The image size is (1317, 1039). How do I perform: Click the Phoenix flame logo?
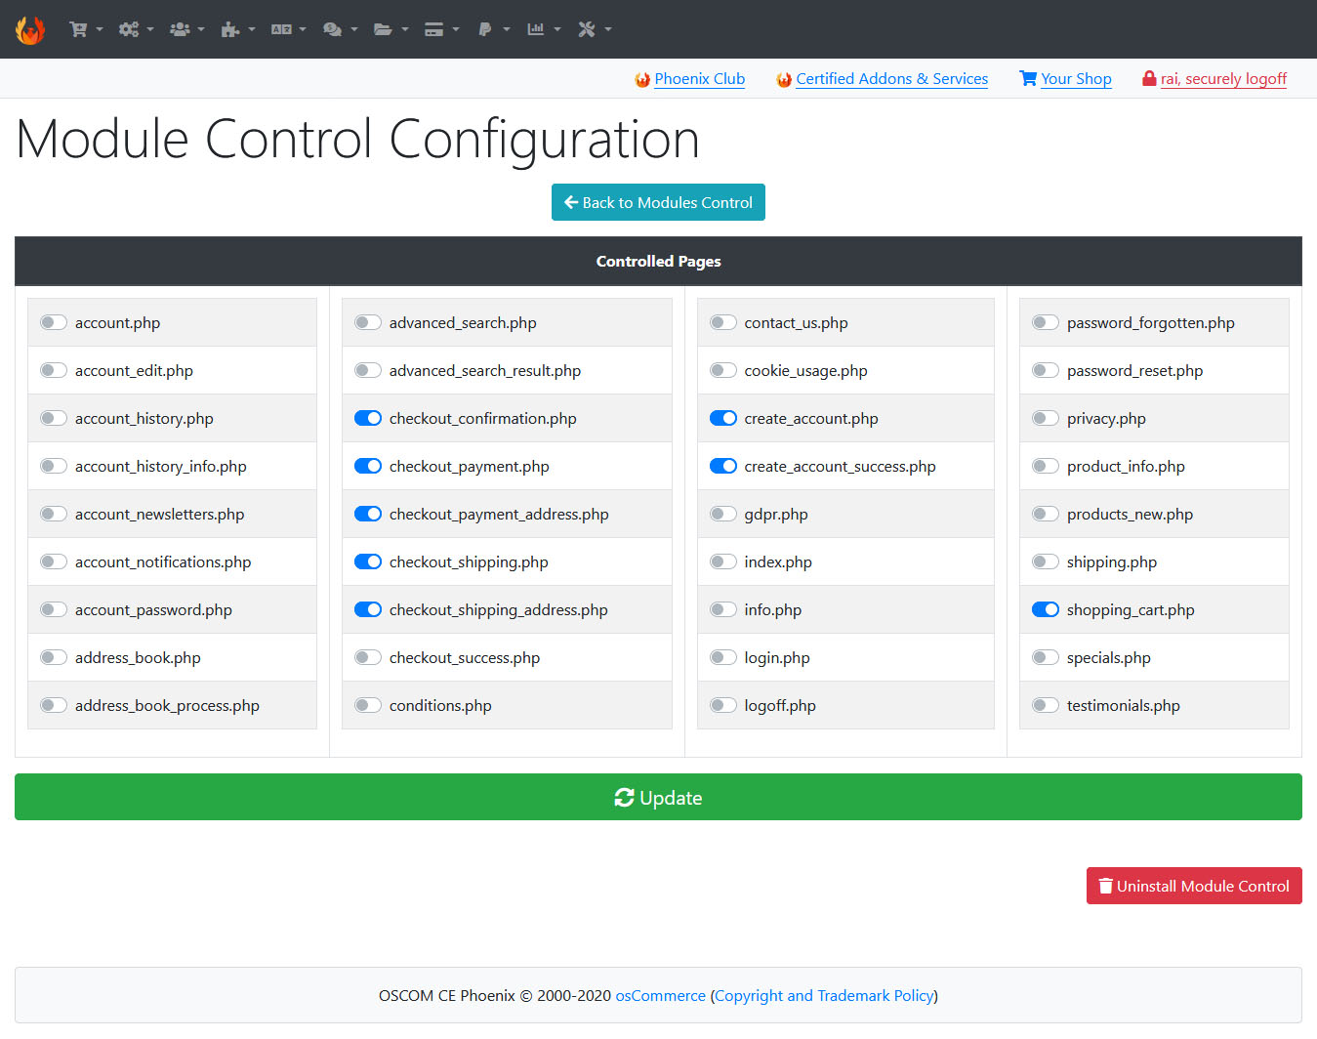30,29
